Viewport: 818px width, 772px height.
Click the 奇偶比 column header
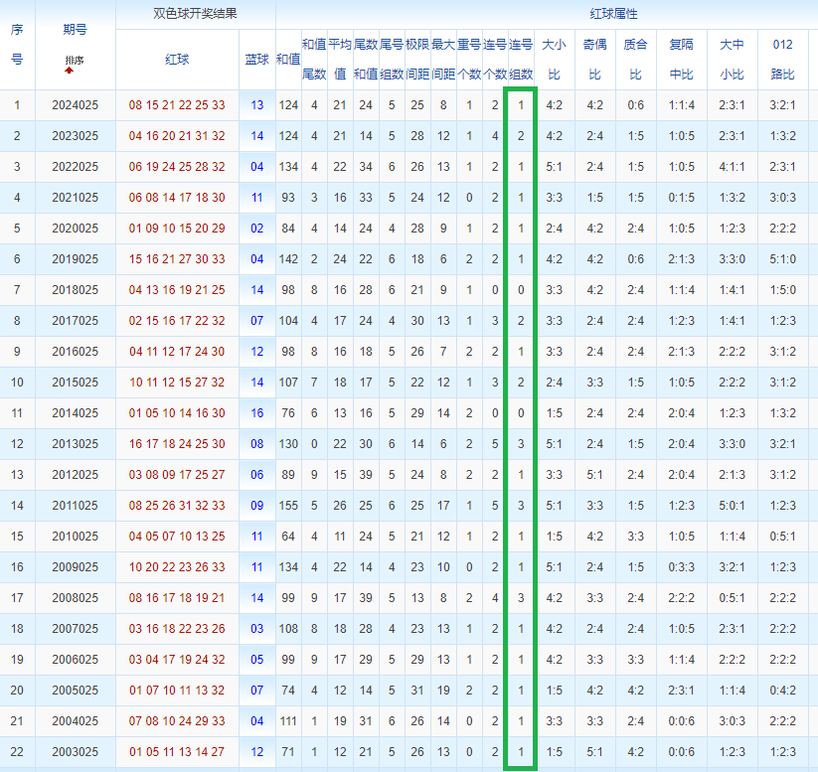coord(594,60)
